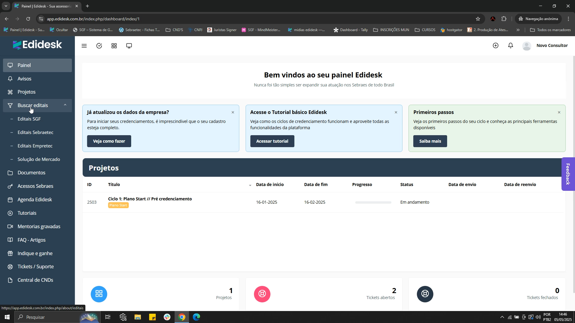Toggle the hamburger sidebar menu icon
575x323 pixels.
point(84,46)
